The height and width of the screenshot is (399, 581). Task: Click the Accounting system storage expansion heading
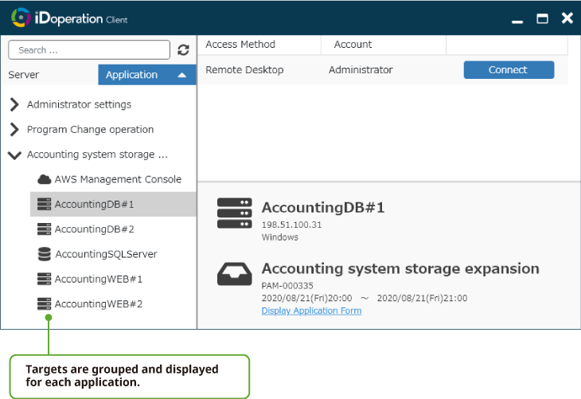400,269
